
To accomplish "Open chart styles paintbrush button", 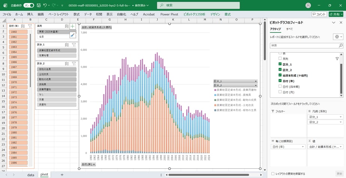I will point(73,35).
